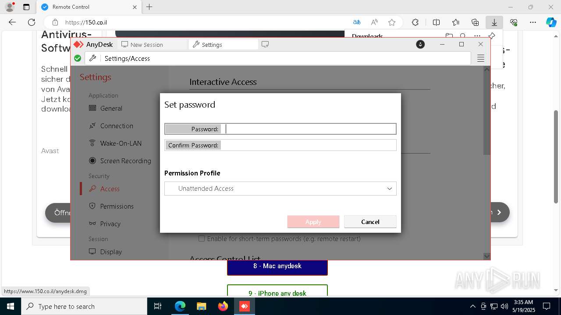Click the Edge browser essentials icon
Screen dimensions: 561x315
point(514,22)
